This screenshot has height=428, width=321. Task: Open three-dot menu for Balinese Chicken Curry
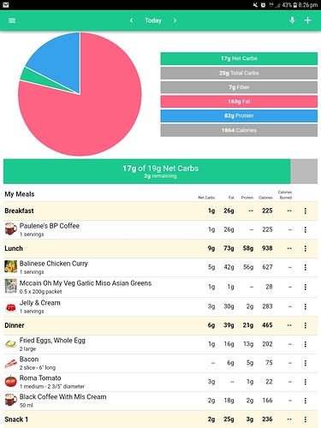[306, 267]
